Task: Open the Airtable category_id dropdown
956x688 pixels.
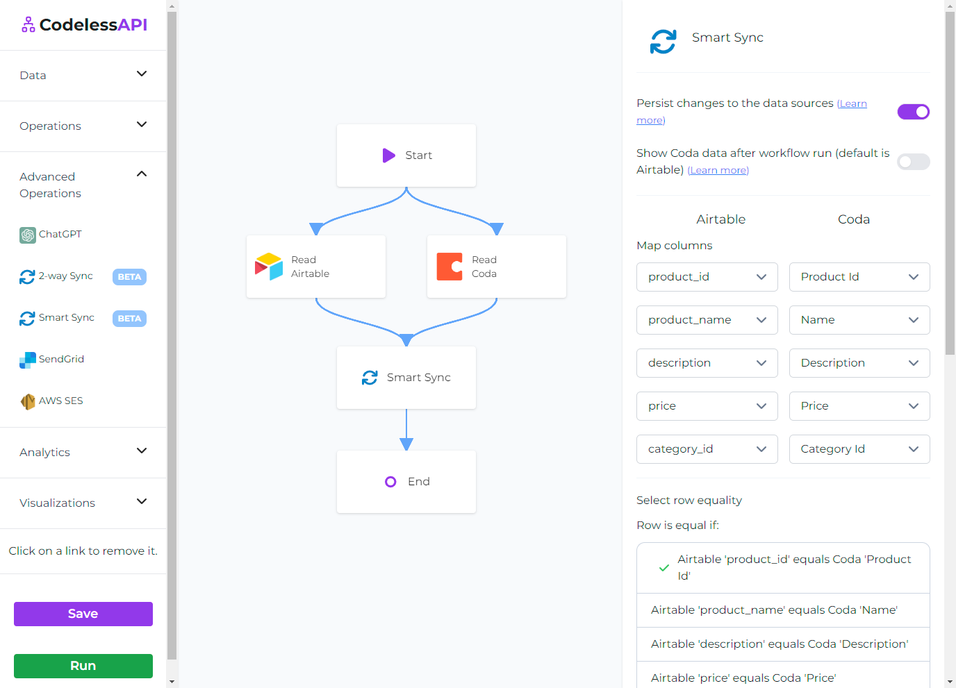Action: pyautogui.click(x=707, y=449)
